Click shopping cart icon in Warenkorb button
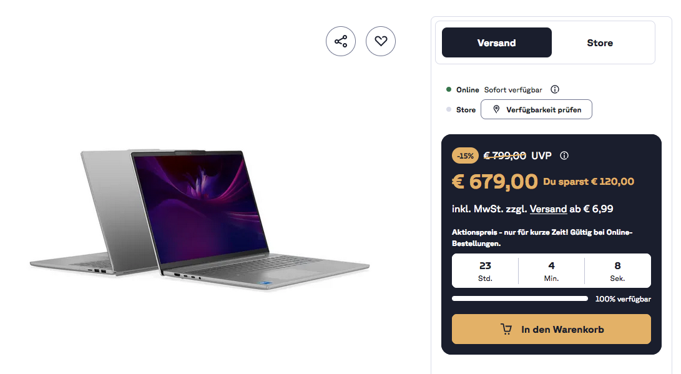The height and width of the screenshot is (374, 681). click(506, 329)
